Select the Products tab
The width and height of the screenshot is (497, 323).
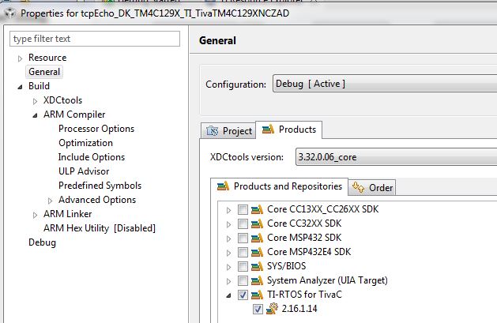tap(289, 130)
